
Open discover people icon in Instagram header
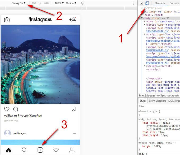[73, 19]
